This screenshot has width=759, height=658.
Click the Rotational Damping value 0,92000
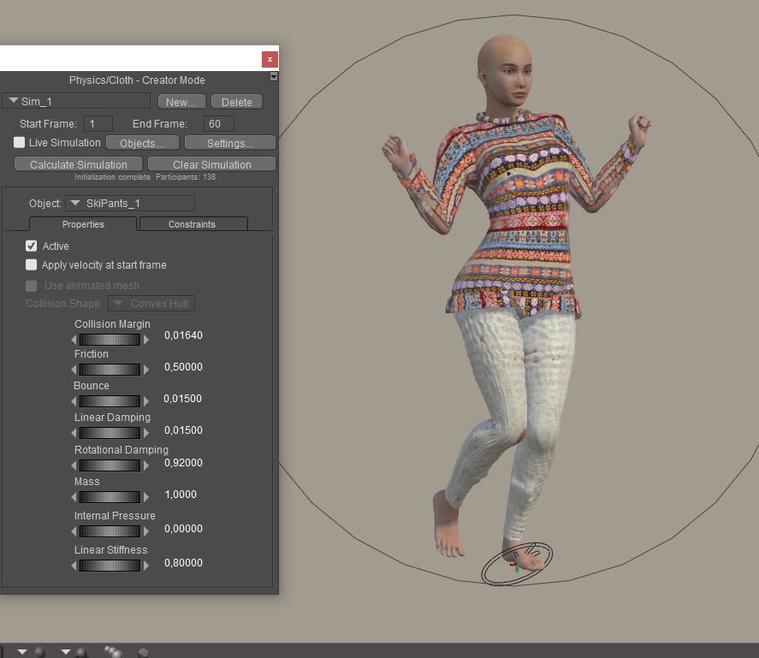pos(183,462)
